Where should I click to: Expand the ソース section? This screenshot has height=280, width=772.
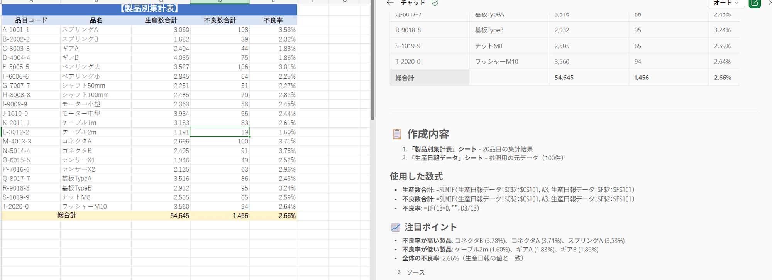coord(411,272)
